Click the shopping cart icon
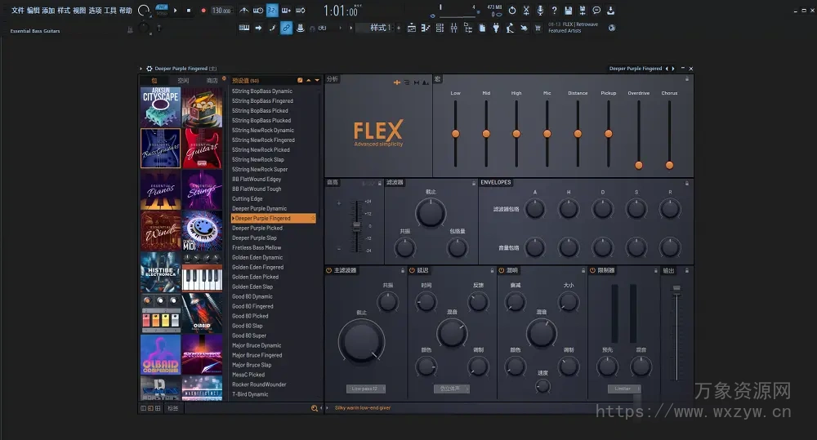817x440 pixels. 538,28
